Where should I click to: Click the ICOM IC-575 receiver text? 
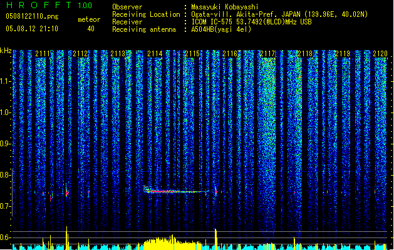point(251,22)
